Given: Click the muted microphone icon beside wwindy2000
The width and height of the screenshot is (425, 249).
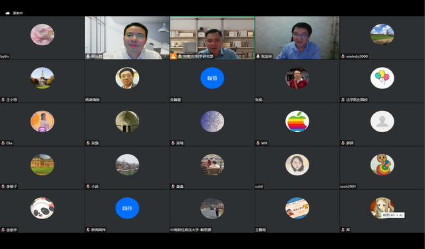Looking at the screenshot, I should [x=343, y=56].
